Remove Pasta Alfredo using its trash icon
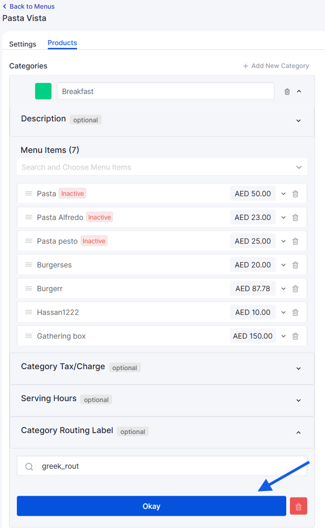Image resolution: width=325 pixels, height=528 pixels. [295, 218]
